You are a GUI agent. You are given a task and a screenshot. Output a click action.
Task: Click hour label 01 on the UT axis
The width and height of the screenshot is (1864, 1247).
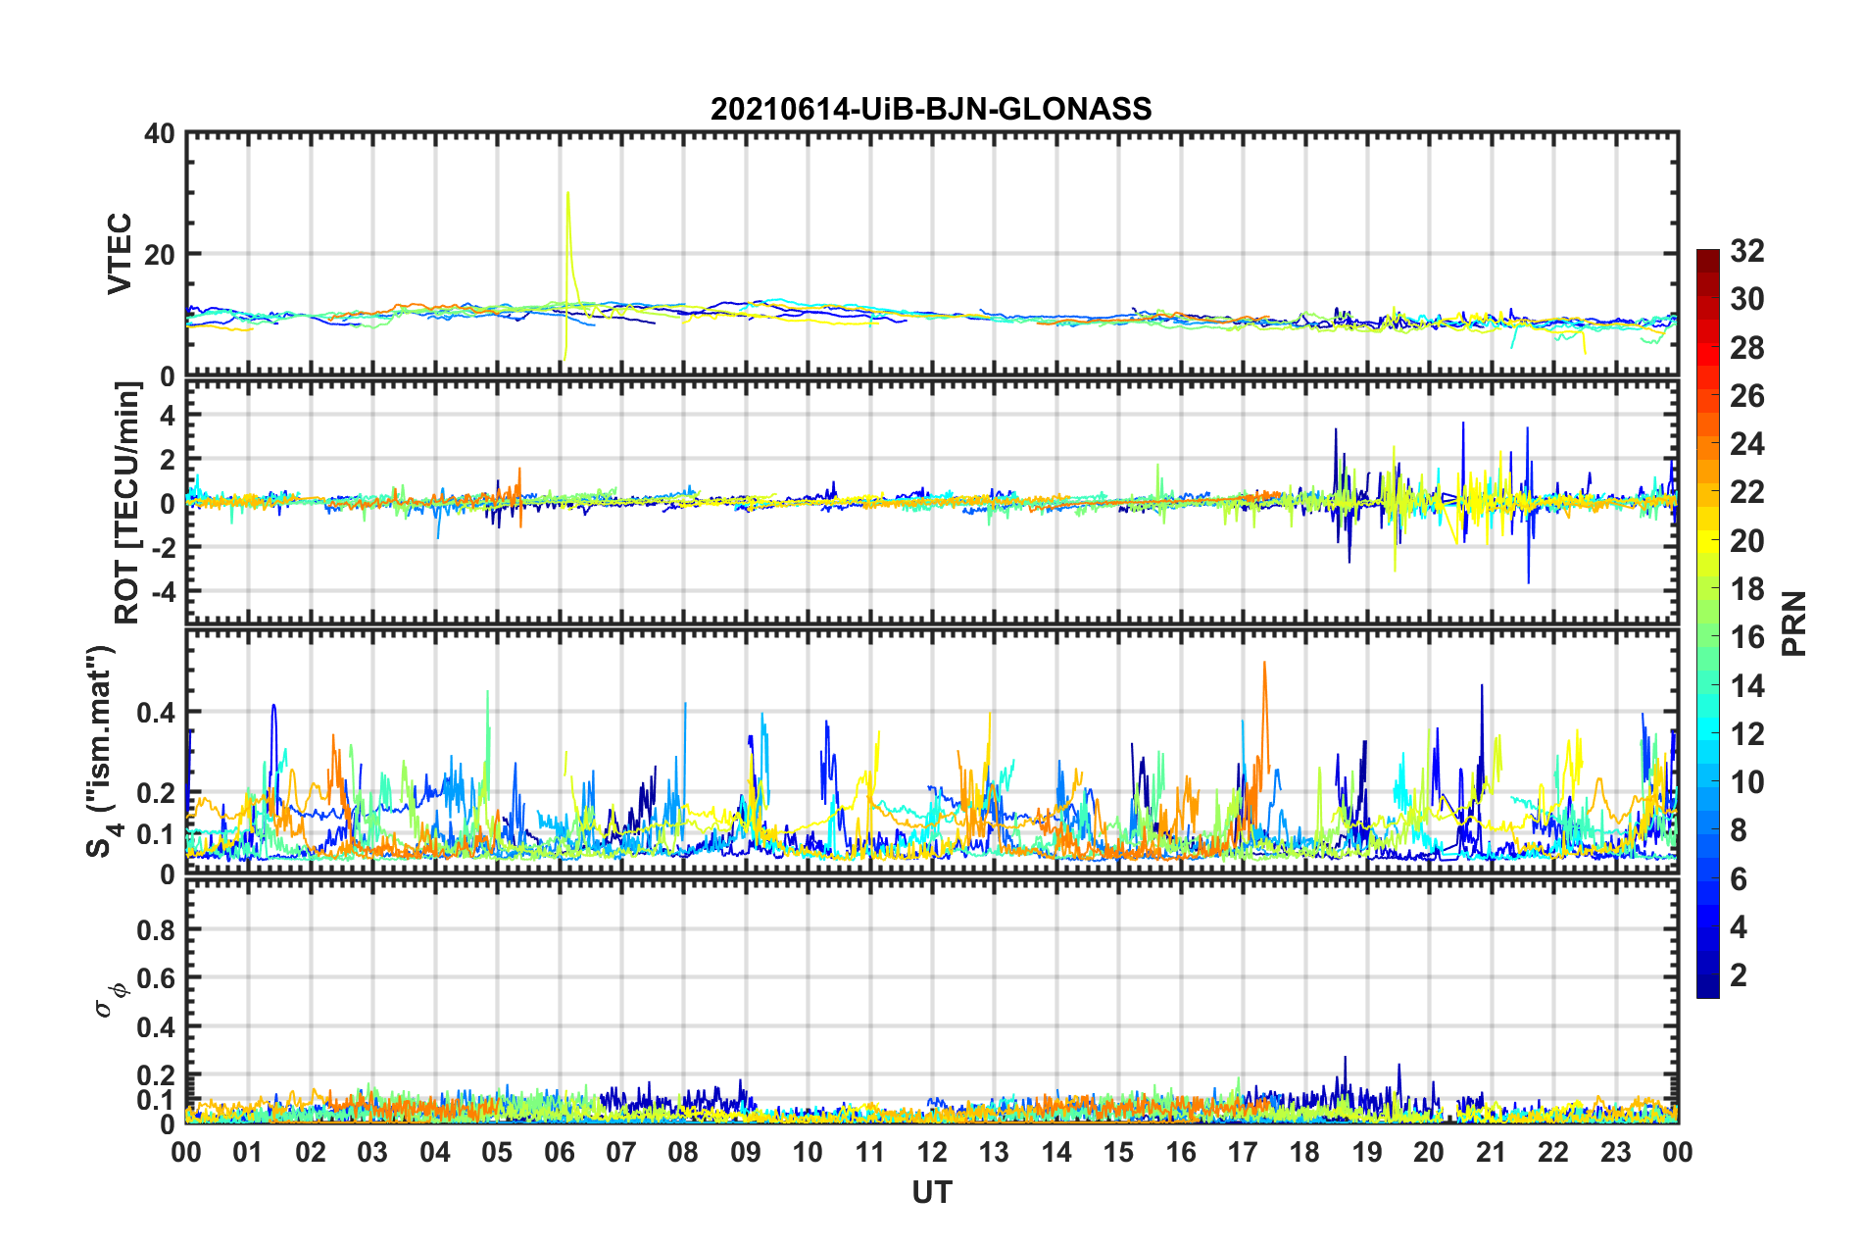(248, 1152)
